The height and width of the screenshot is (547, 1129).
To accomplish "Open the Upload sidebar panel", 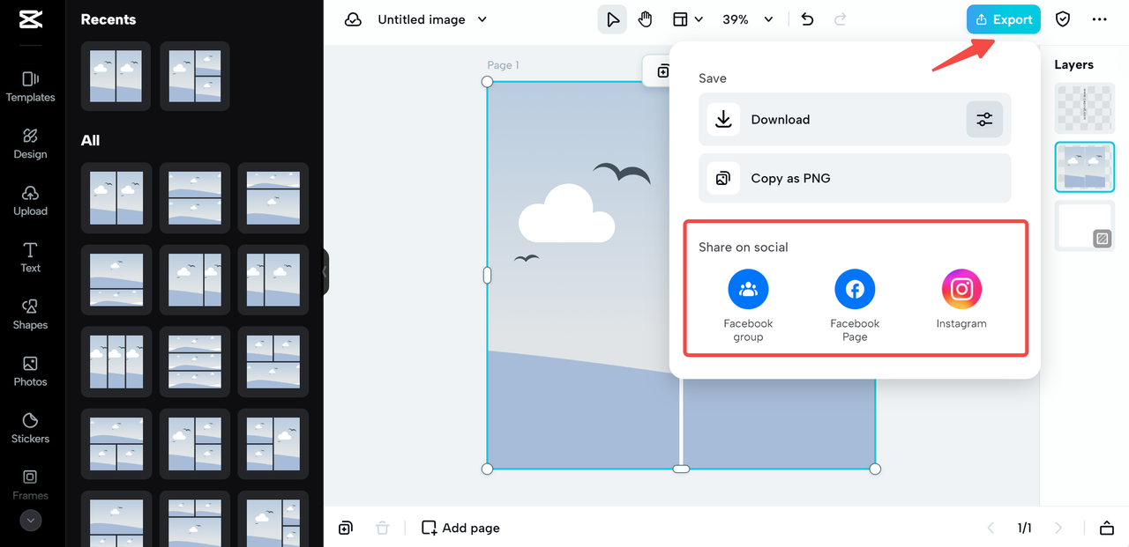I will [x=30, y=201].
